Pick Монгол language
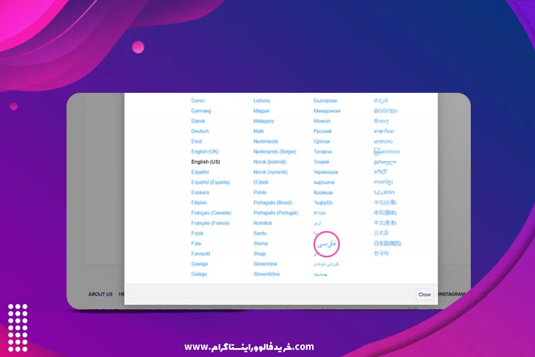Screen dimensions: 535x357 (x=322, y=121)
